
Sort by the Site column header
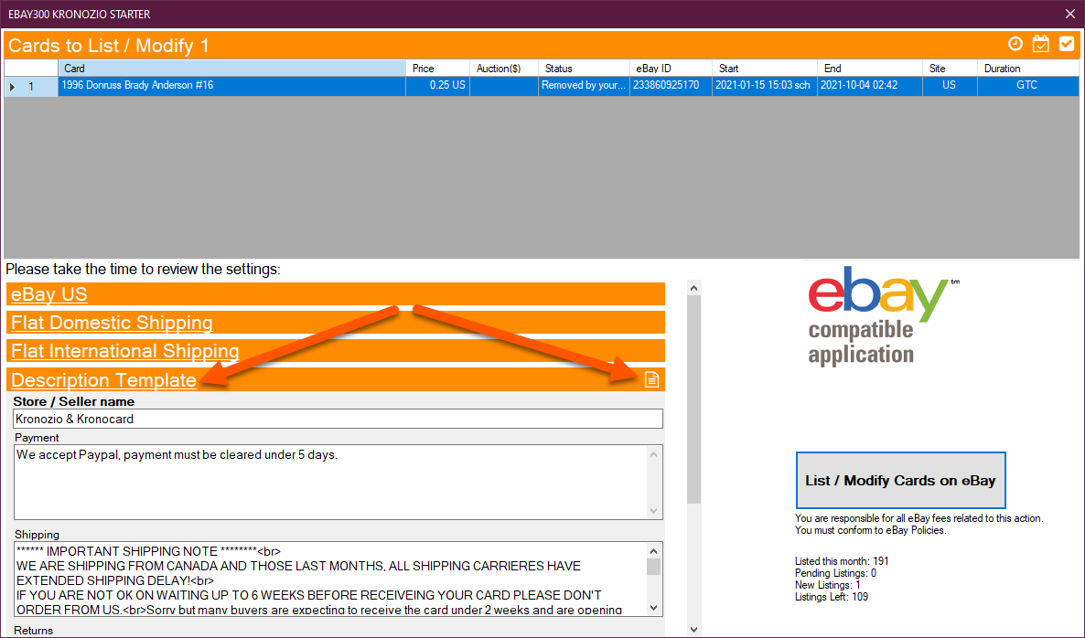(951, 69)
